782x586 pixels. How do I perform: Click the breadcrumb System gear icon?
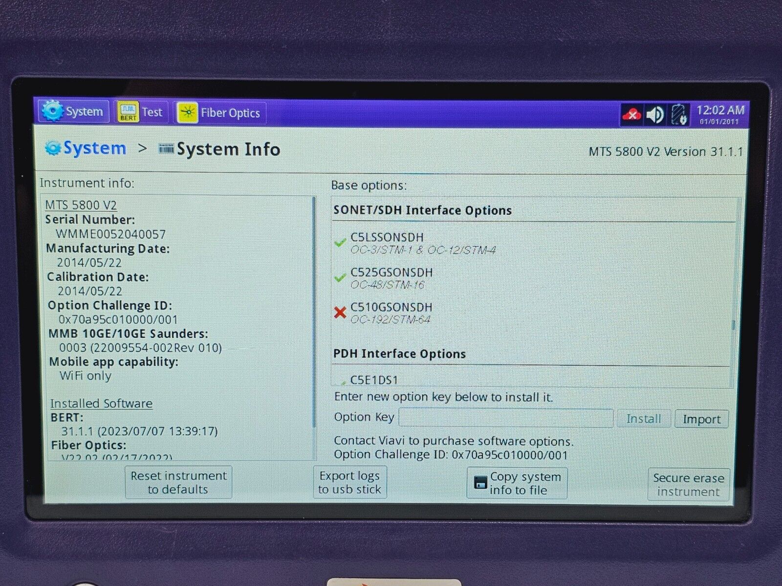click(x=53, y=148)
